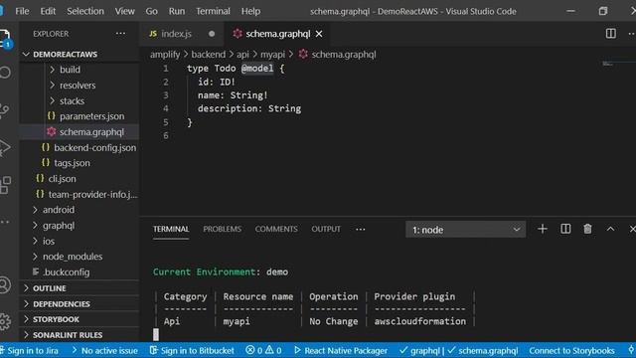Switch to the PROBLEMS panel tab
The width and height of the screenshot is (636, 358).
click(223, 230)
